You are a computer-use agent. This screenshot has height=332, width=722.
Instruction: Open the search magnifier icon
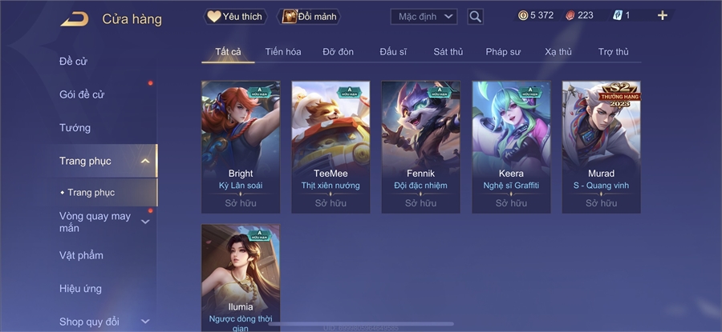click(475, 17)
